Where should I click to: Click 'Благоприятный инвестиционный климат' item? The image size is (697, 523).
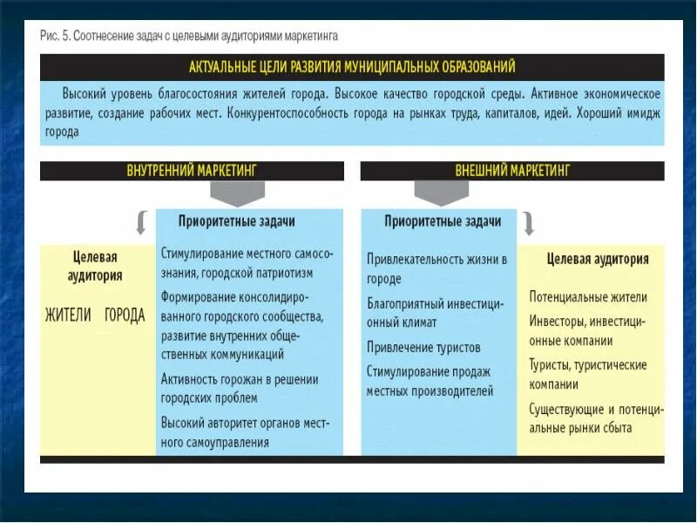pyautogui.click(x=435, y=313)
